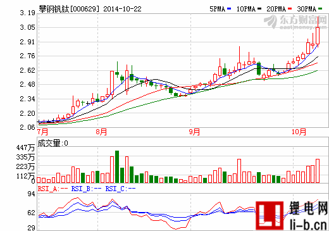Click the 3.05 price axis label
The height and width of the screenshot is (231, 329).
tap(27, 27)
